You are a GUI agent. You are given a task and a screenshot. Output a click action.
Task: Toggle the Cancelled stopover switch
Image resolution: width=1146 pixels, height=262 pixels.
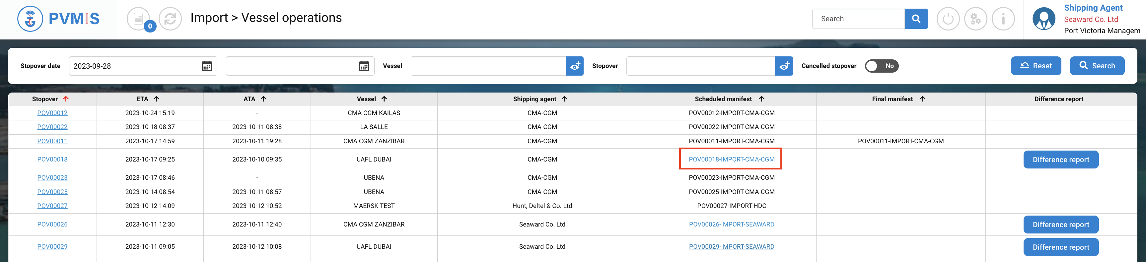881,66
